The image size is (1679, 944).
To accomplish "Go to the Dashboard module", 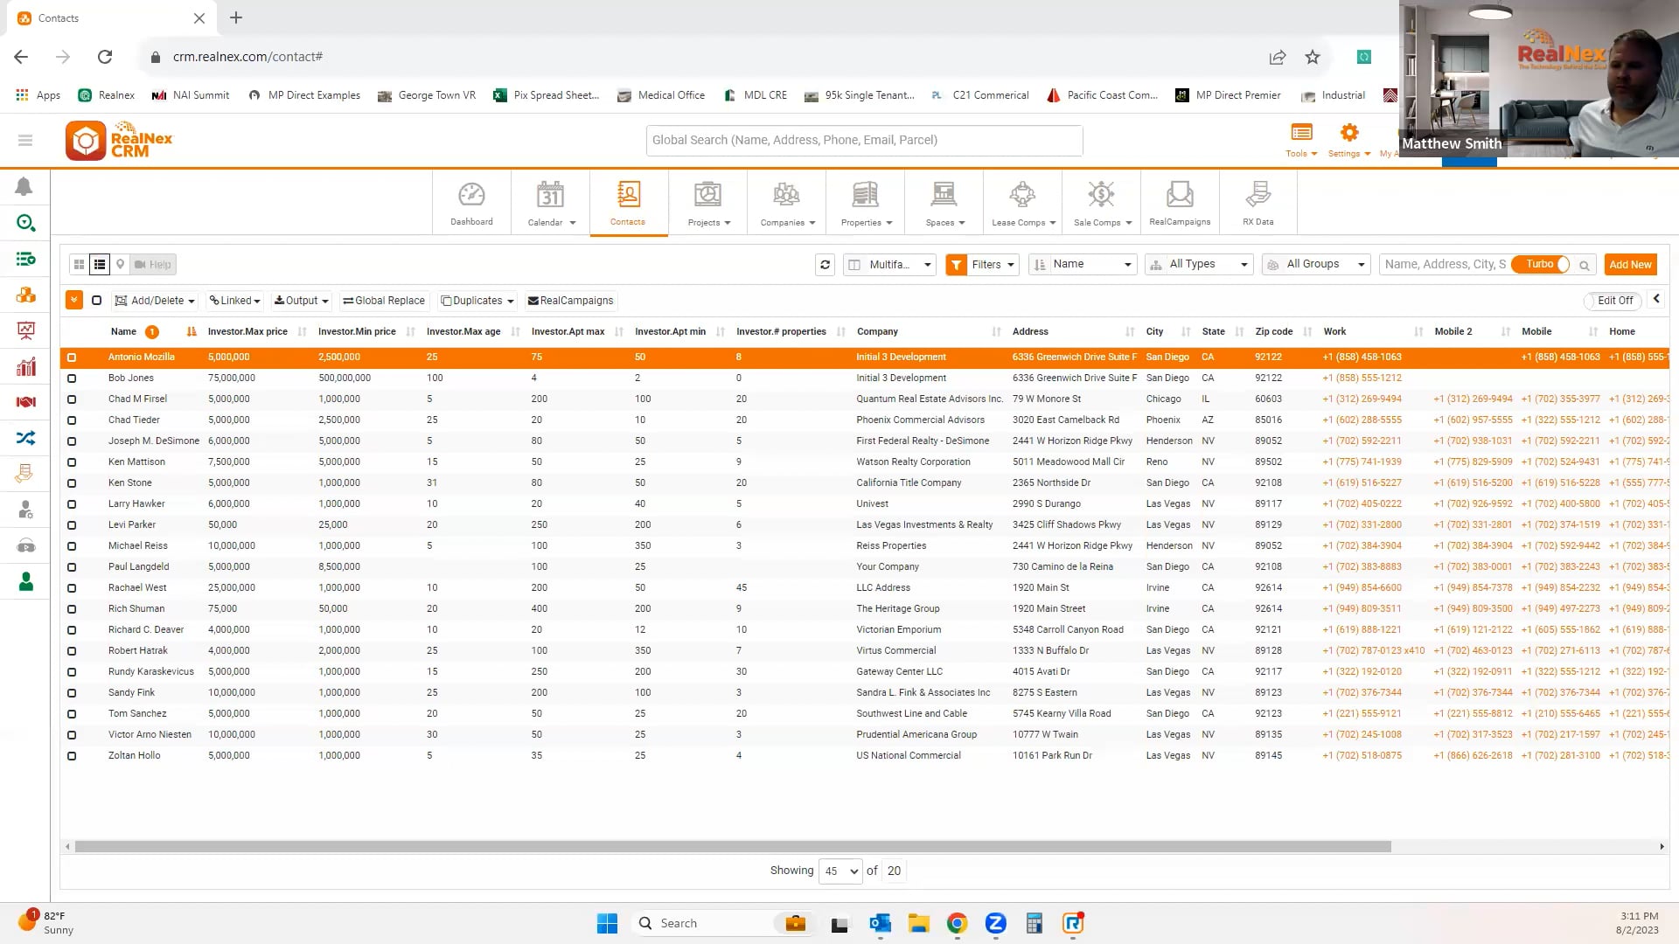I will pos(471,204).
